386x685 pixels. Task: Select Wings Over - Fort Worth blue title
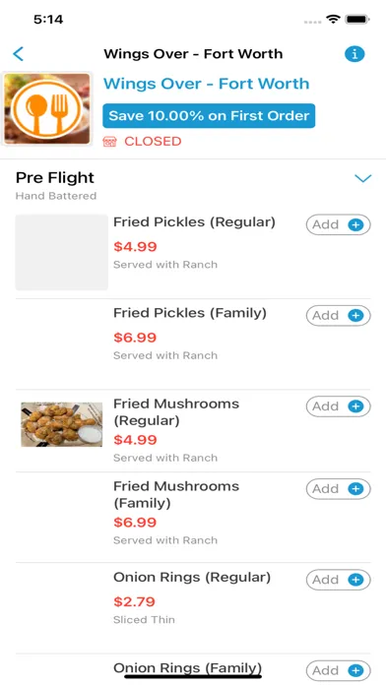(x=207, y=84)
